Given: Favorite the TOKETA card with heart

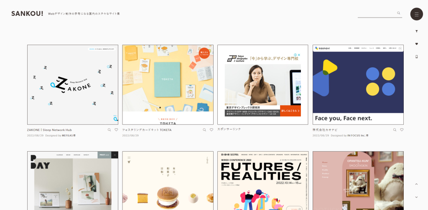Looking at the screenshot, I should click(211, 130).
